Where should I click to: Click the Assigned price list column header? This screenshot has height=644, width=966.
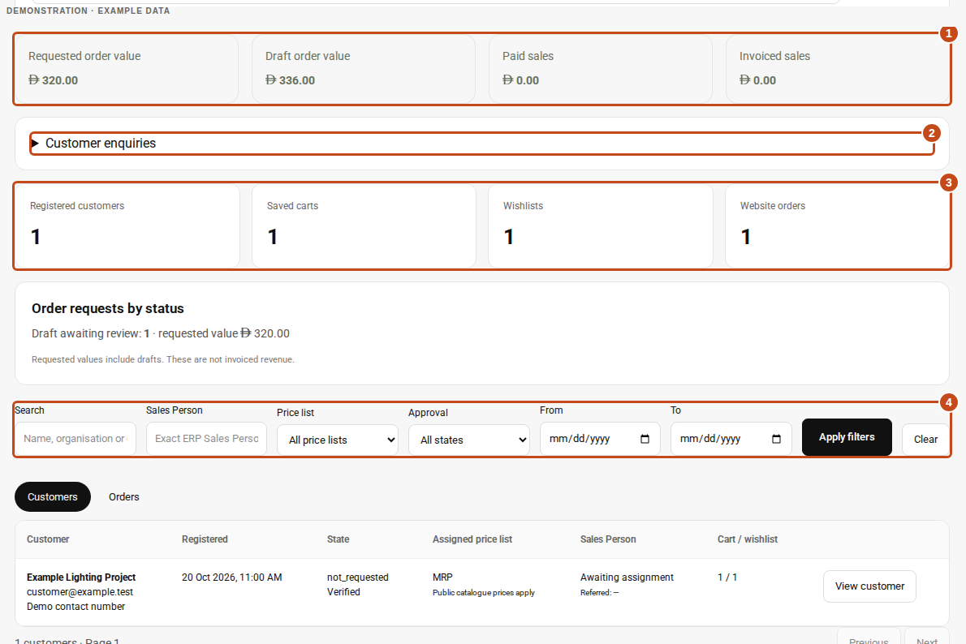point(472,539)
